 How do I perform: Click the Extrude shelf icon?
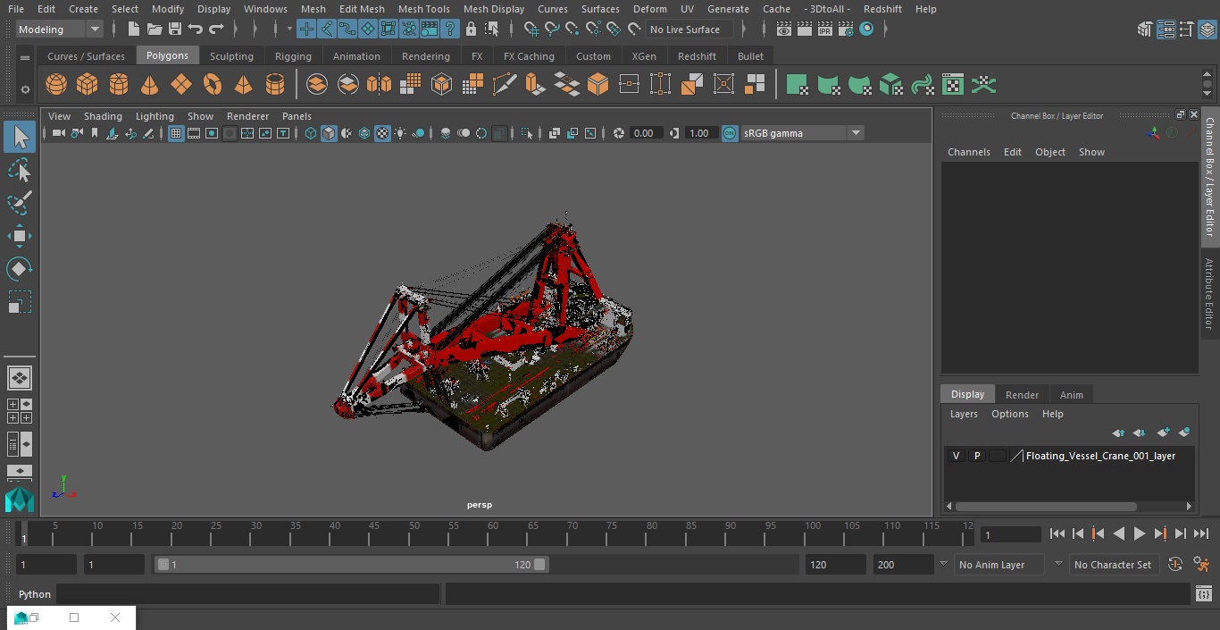(535, 85)
